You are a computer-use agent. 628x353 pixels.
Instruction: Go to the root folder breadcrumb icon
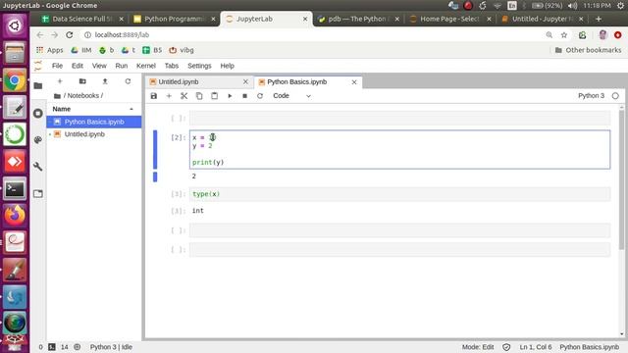tap(57, 96)
